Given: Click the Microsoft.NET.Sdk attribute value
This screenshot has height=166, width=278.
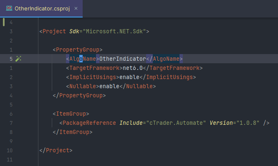Looking at the screenshot, I should click(114, 32).
